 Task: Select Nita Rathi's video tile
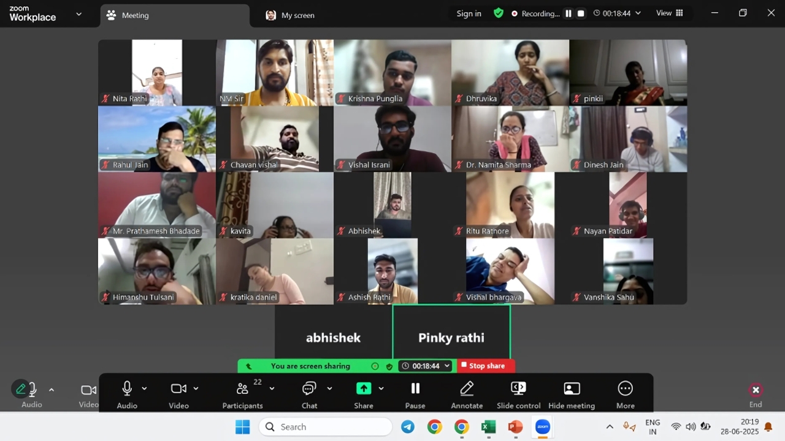pyautogui.click(x=157, y=73)
